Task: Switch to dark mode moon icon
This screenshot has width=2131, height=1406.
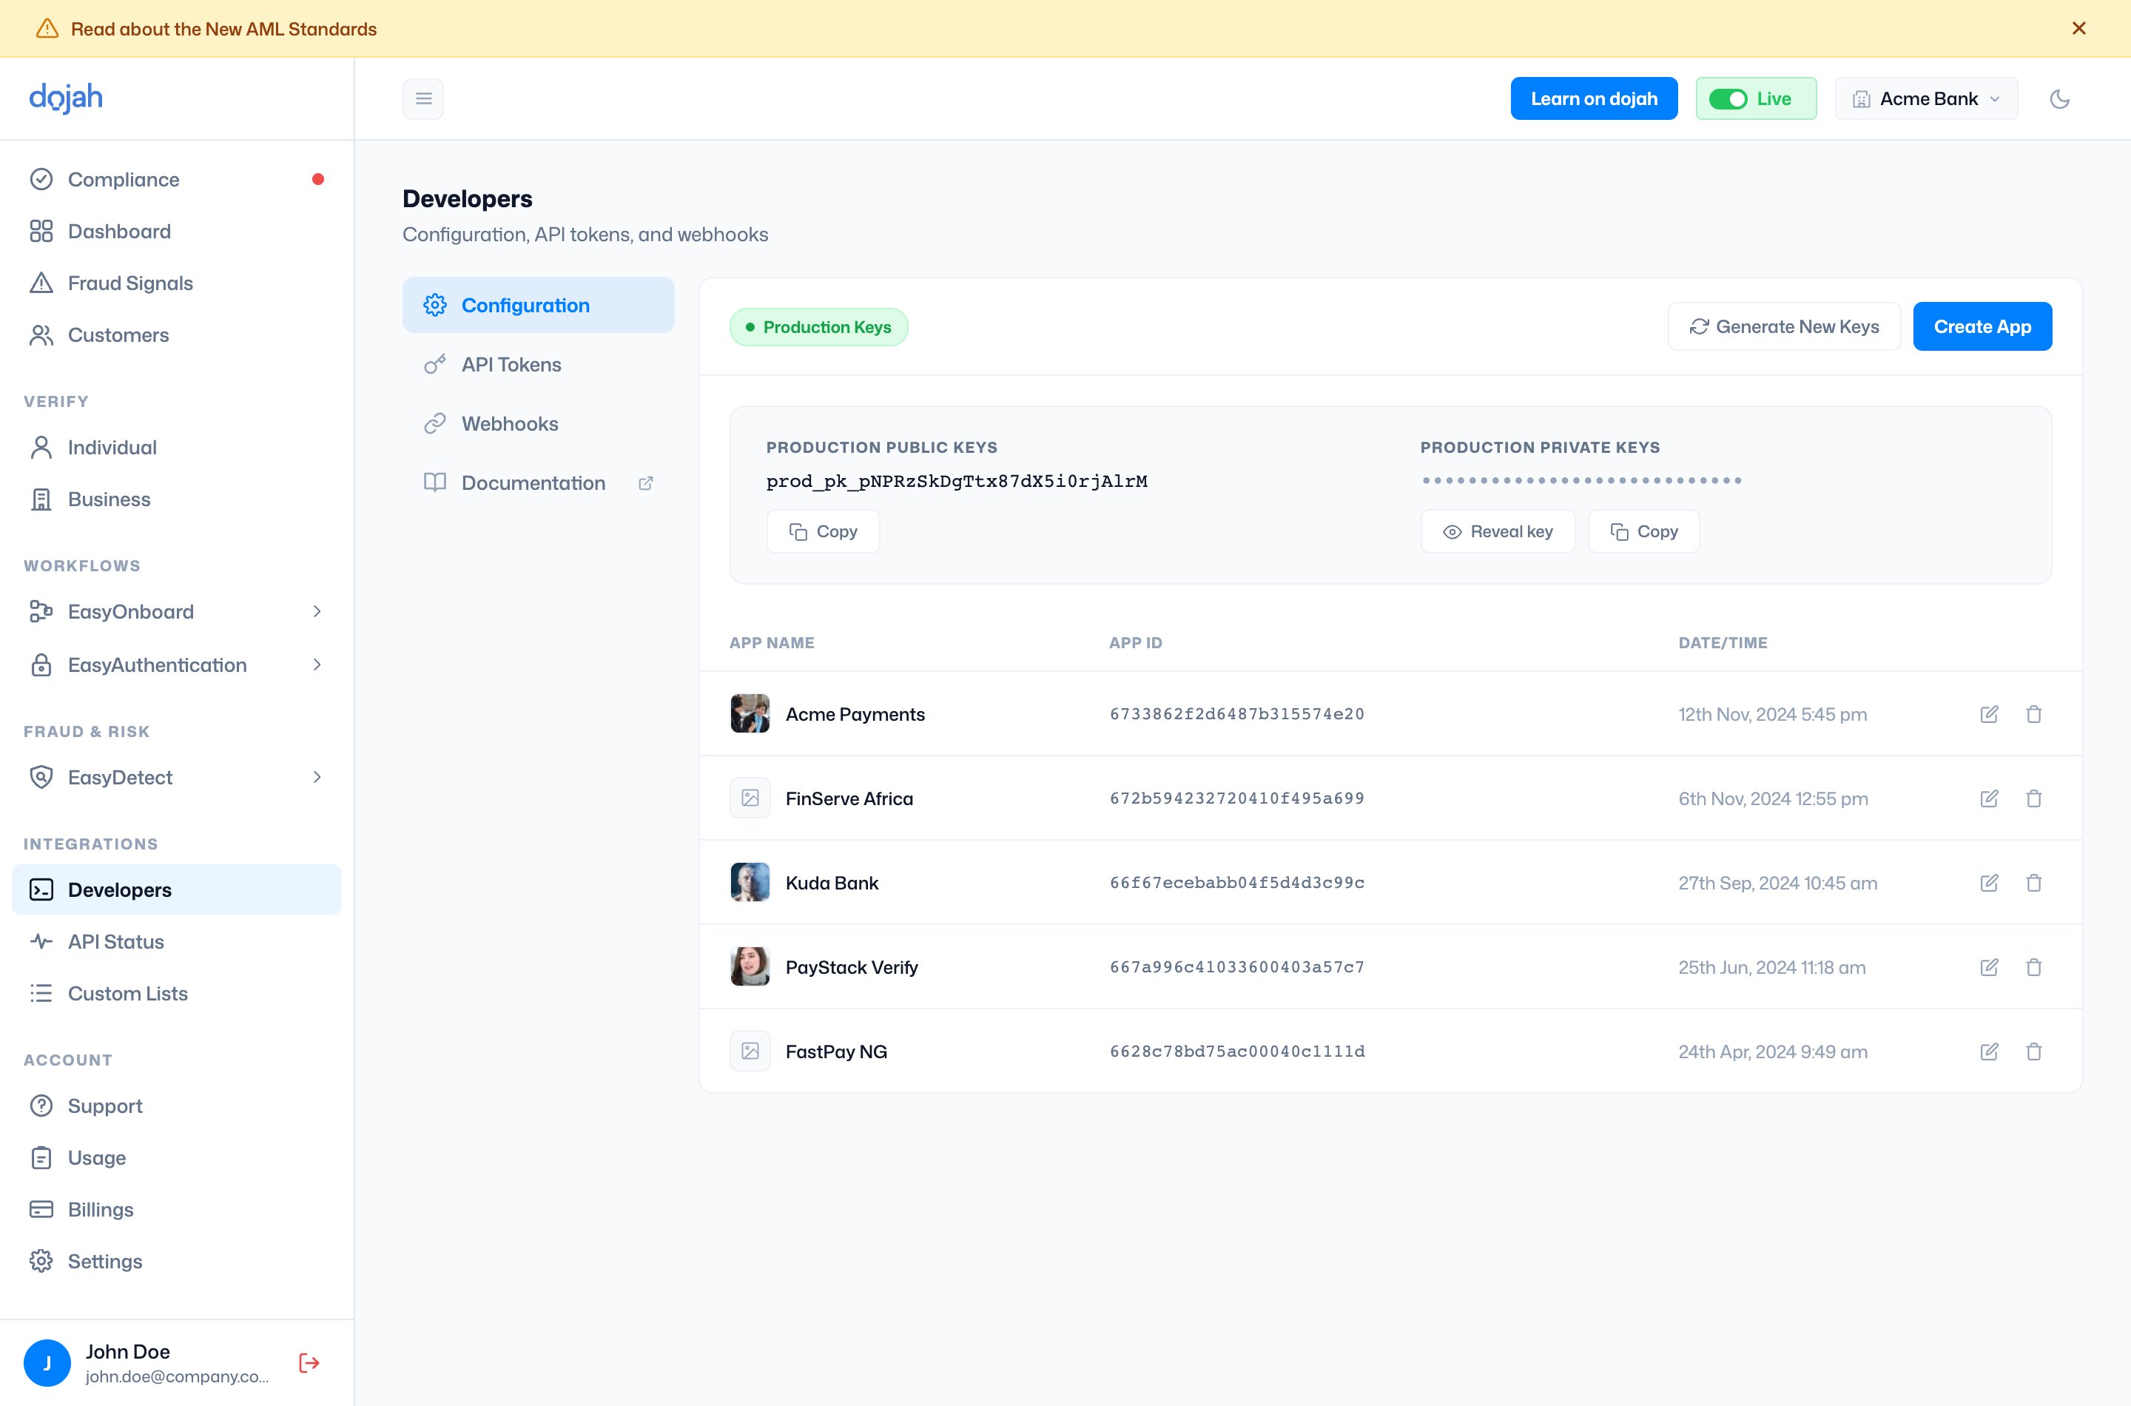Action: click(2060, 98)
